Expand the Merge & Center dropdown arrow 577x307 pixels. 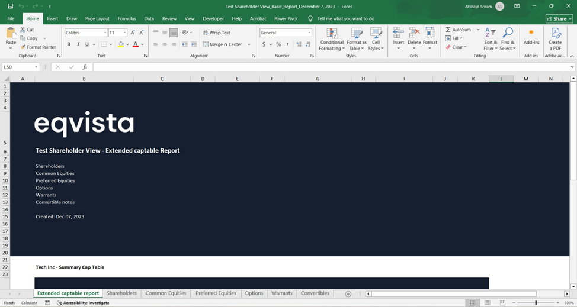coord(249,44)
